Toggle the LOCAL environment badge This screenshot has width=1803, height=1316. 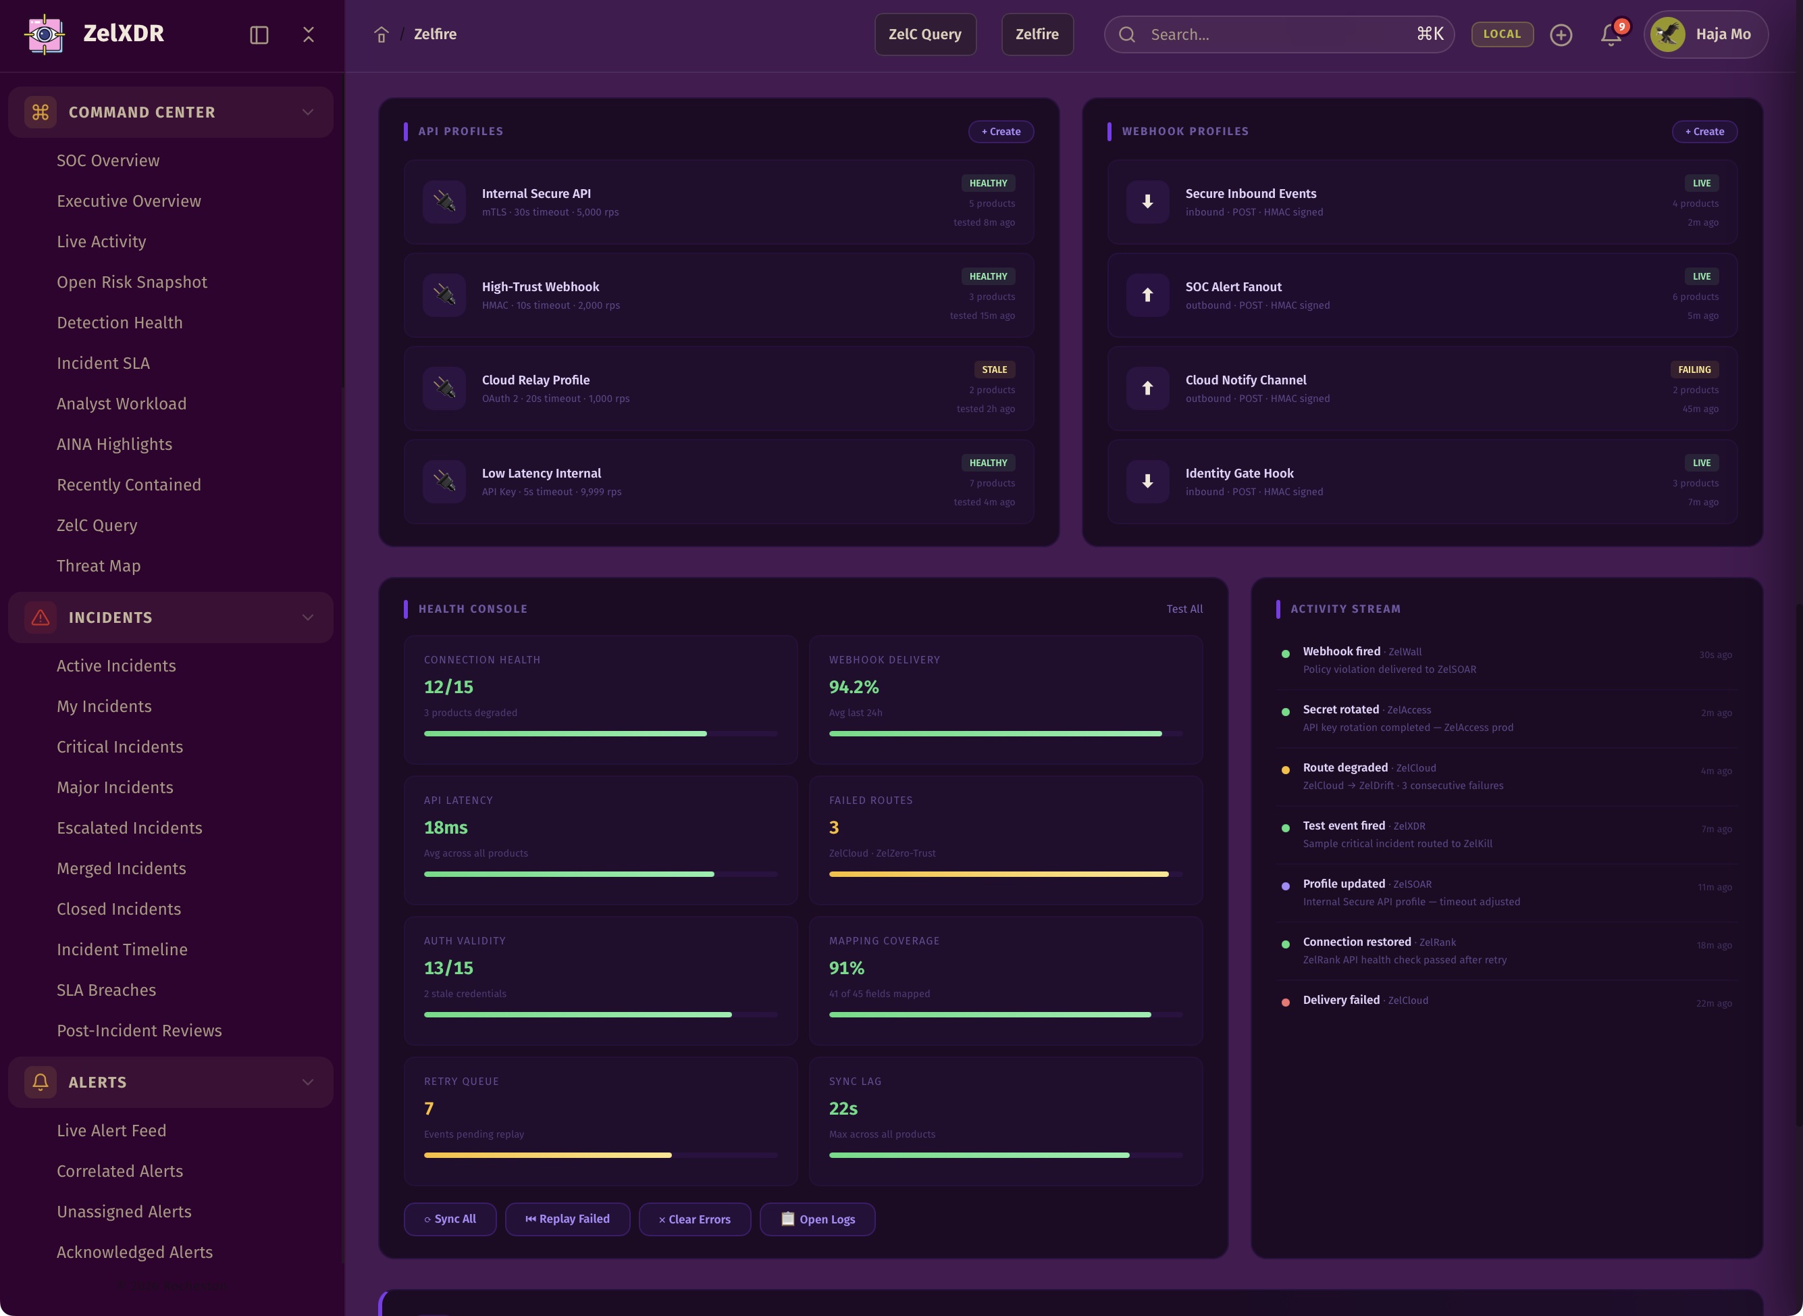(1501, 34)
